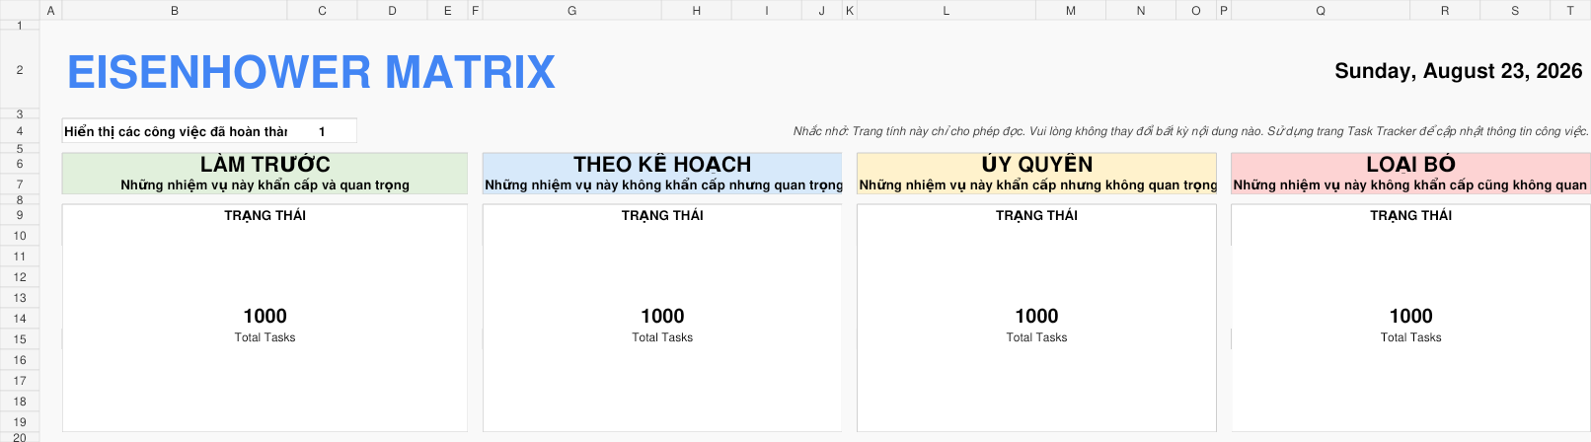Click Total Tasks label in LÀM TRƯỚC panel
This screenshot has width=1591, height=442.
pyautogui.click(x=265, y=337)
